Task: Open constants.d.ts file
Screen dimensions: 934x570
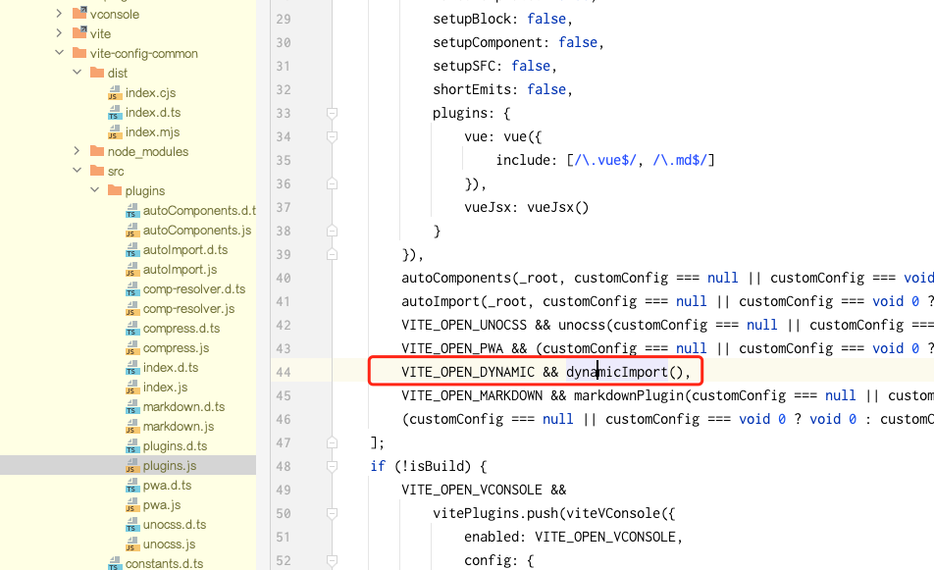Action: point(165,563)
